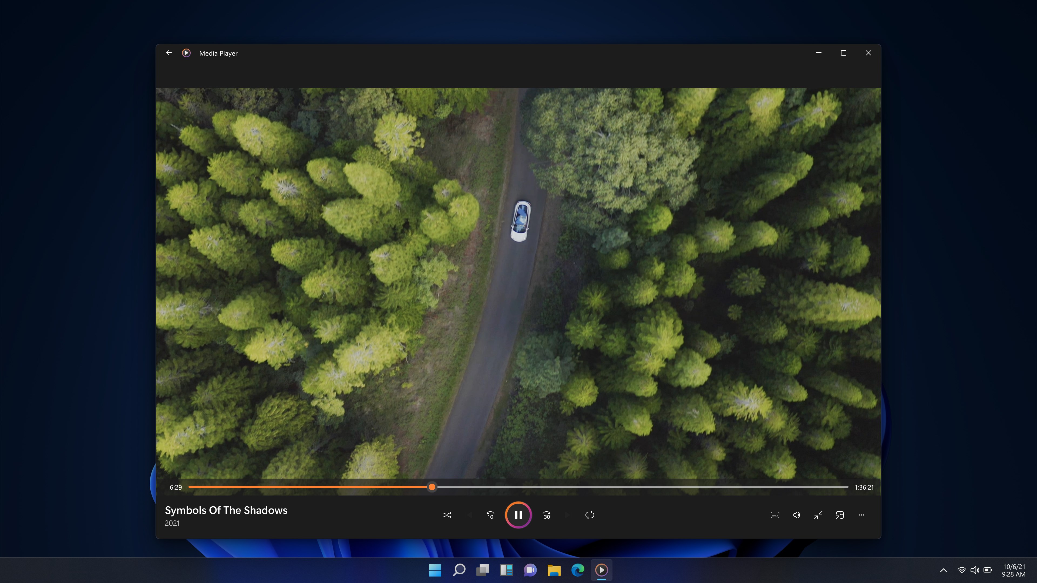Skip forward 30 seconds
1037x583 pixels.
546,515
